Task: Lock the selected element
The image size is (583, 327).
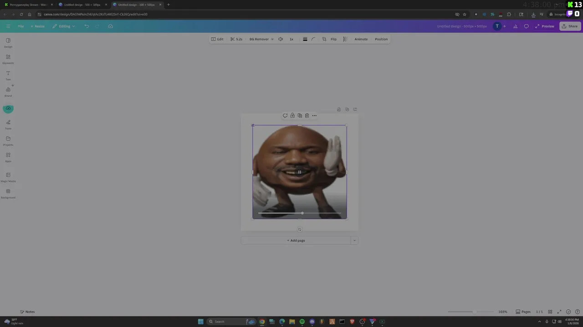Action: point(292,115)
